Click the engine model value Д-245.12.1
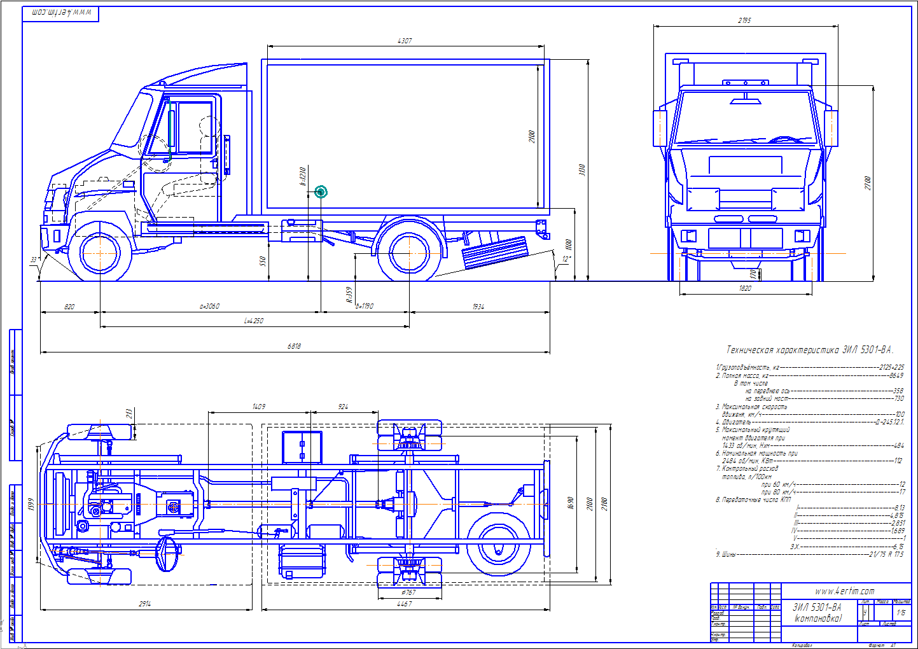Screen dimensions: 918x649 click(889, 422)
